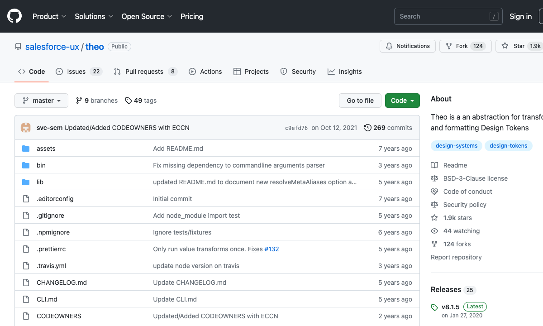Click the svc-scm author avatar

pos(26,128)
